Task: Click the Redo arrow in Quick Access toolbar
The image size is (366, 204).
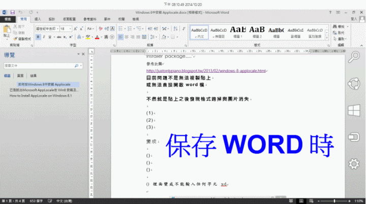Action: click(31, 12)
